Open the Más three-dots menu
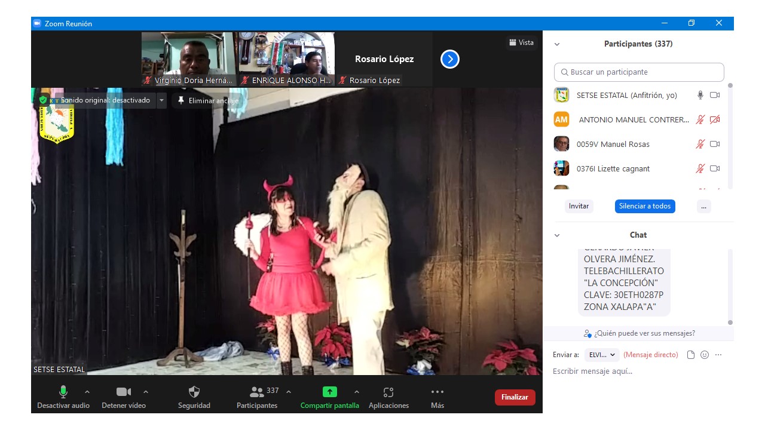The image size is (765, 430). tap(437, 392)
